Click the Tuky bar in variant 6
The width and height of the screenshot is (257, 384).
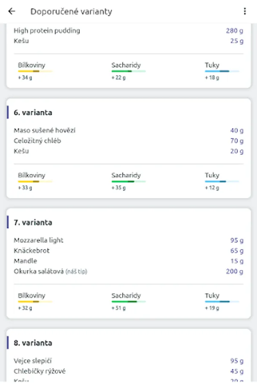[222, 181]
